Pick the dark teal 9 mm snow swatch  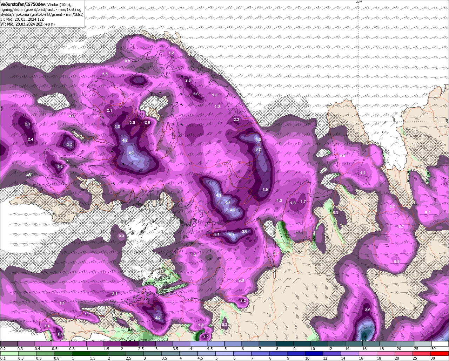(302, 344)
